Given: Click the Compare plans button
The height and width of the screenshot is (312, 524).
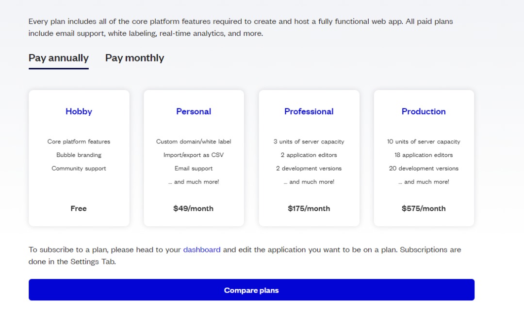Looking at the screenshot, I should (251, 290).
